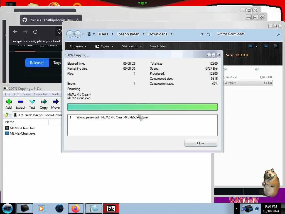Click the hamster desktop gadget image
This screenshot has height=214, width=285.
point(271,183)
